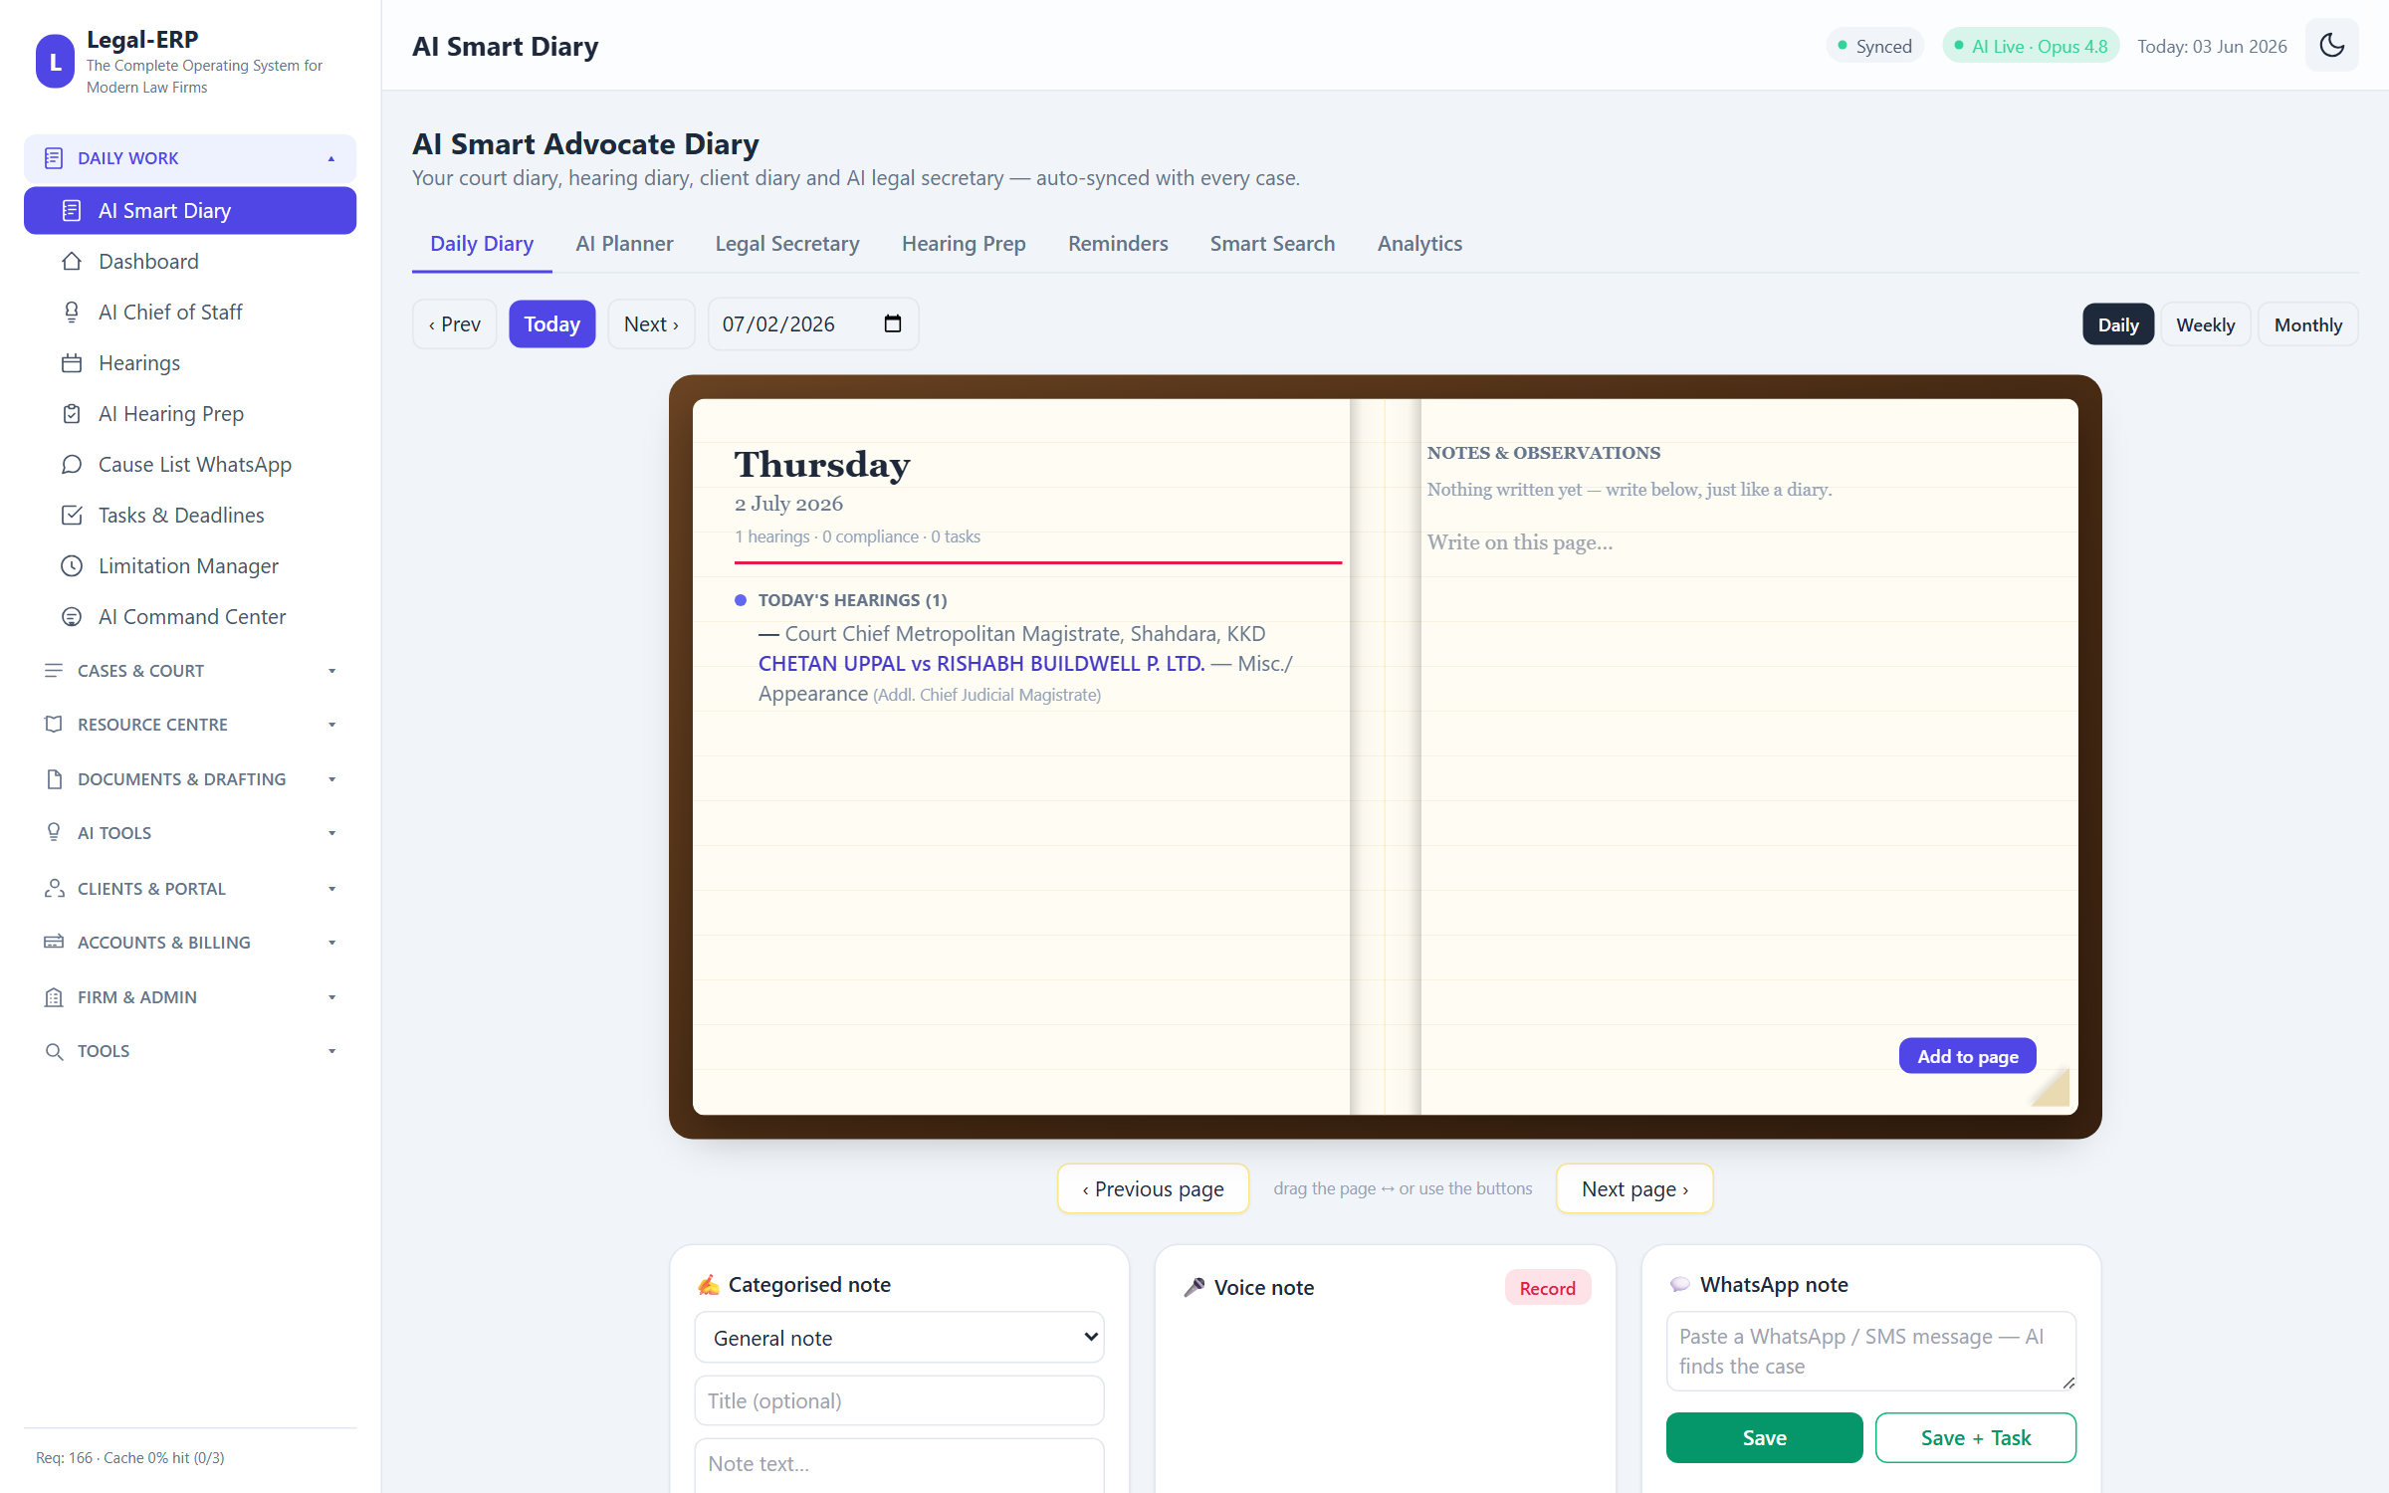
Task: Switch diary view to Monthly
Action: click(2307, 324)
